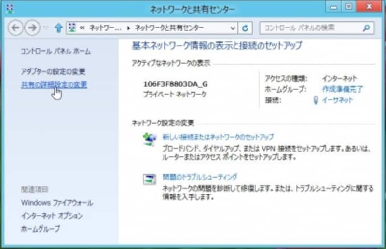Go back with the back arrow button

(x=15, y=28)
